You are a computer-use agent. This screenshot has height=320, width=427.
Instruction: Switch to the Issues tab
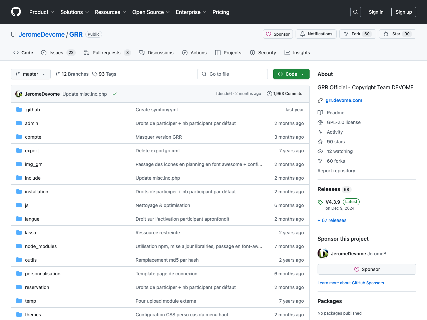[58, 53]
